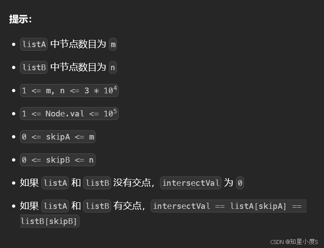Click the 中节点数目为 text after listA

[x=78, y=44]
